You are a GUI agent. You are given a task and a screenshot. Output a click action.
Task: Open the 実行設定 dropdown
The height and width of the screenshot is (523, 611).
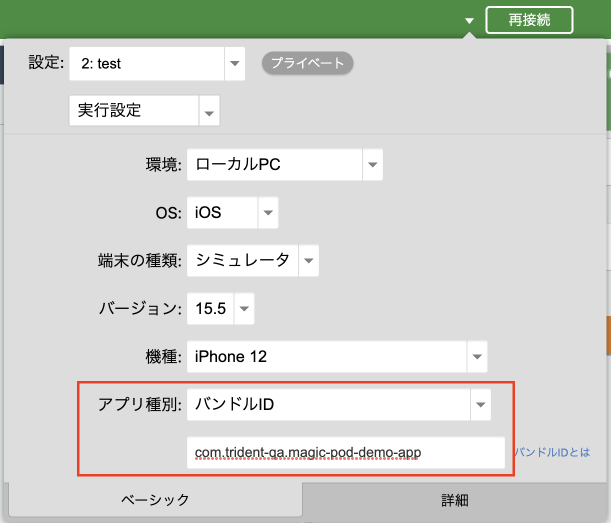point(144,110)
